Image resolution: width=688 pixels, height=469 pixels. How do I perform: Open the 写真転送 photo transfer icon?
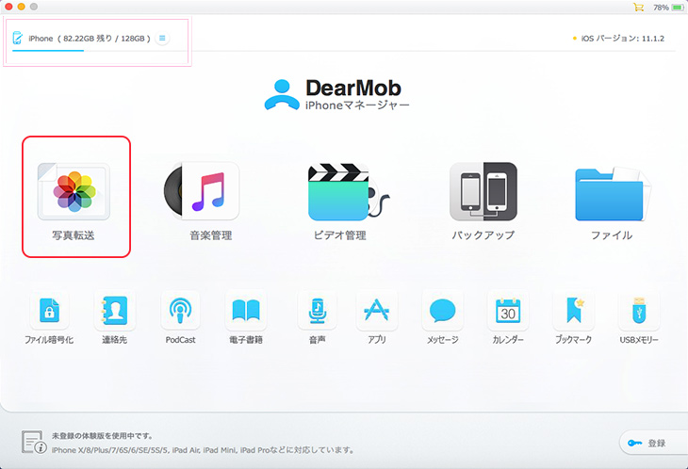[x=74, y=191]
